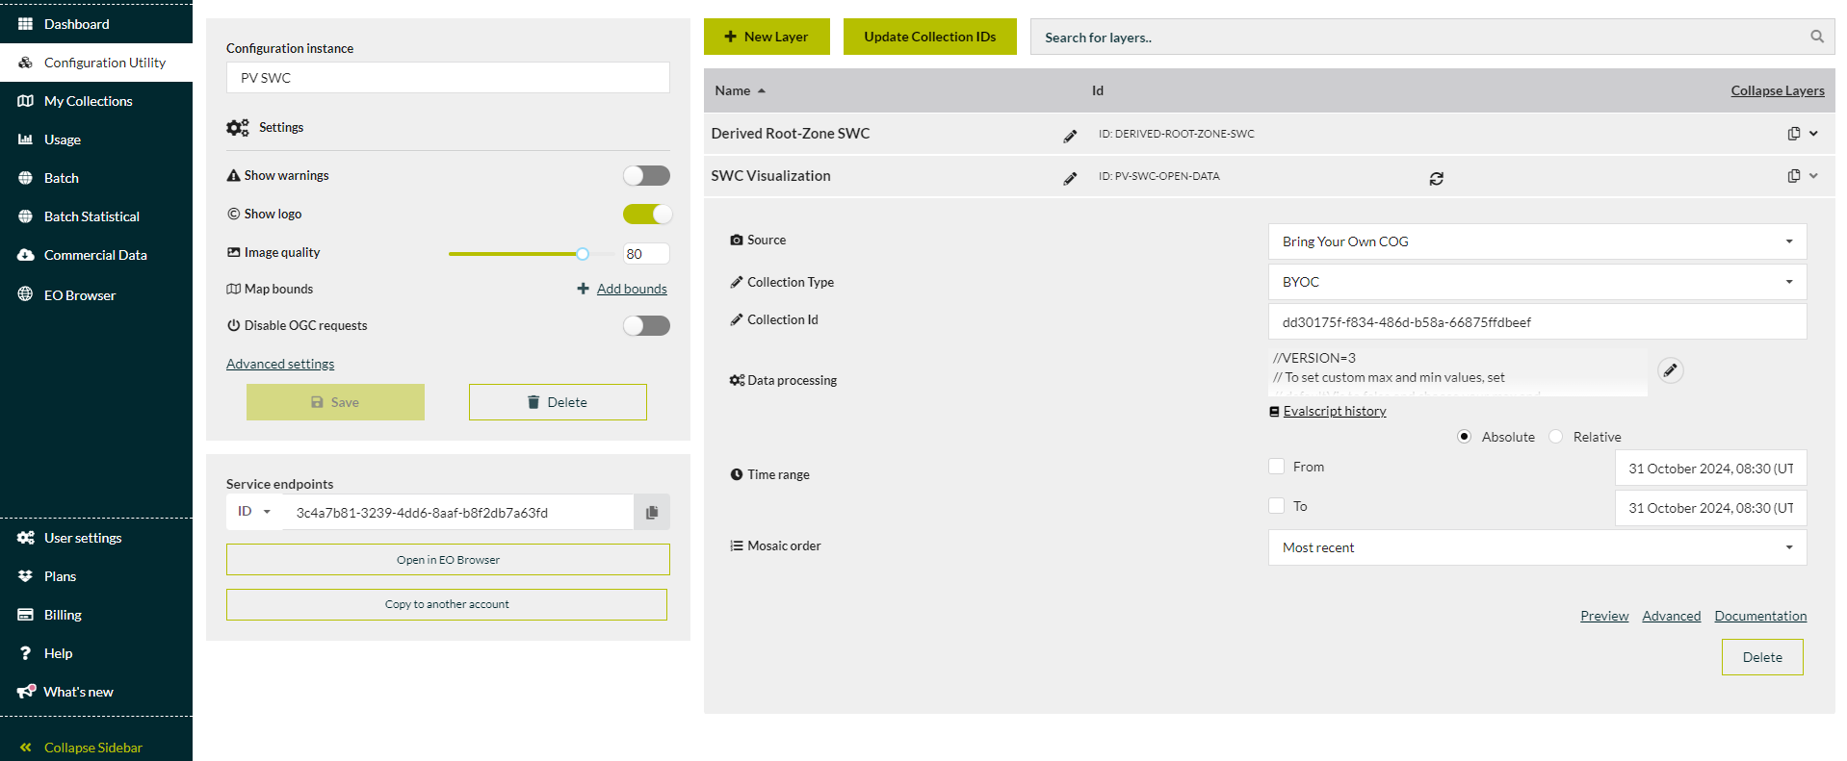Click the Save configuration button

[x=335, y=402]
